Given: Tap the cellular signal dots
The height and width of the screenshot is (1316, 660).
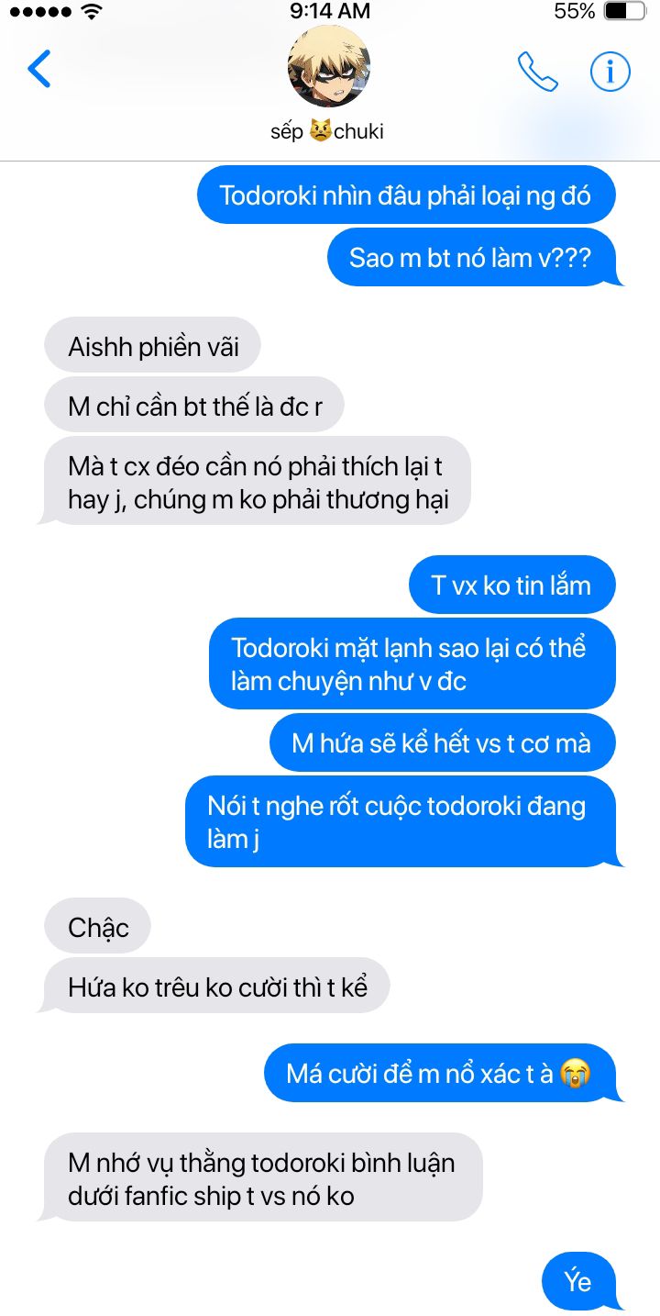Looking at the screenshot, I should (38, 12).
